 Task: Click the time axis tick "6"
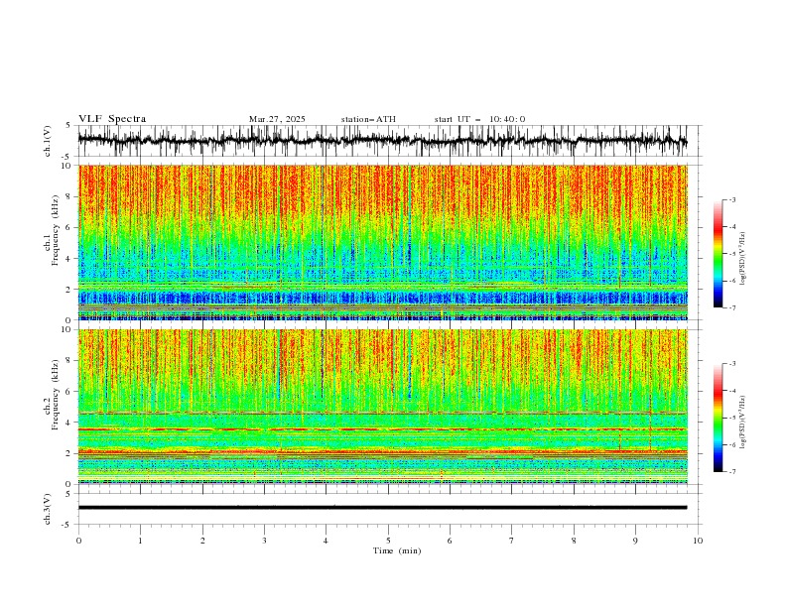coord(450,541)
